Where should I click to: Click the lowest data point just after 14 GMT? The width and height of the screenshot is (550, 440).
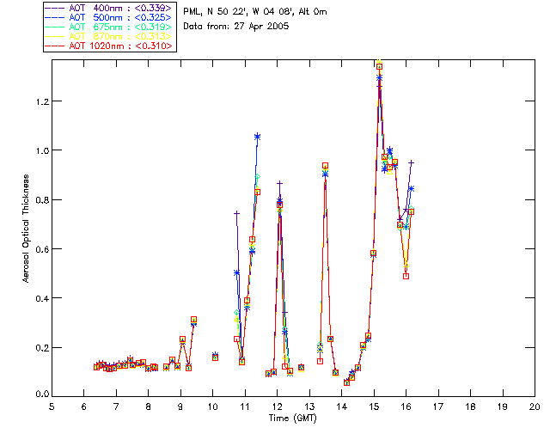[x=346, y=382]
